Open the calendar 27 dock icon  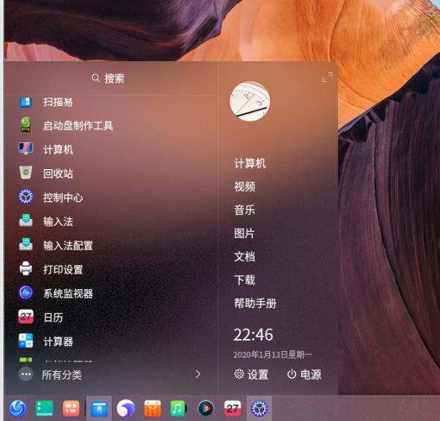(233, 408)
